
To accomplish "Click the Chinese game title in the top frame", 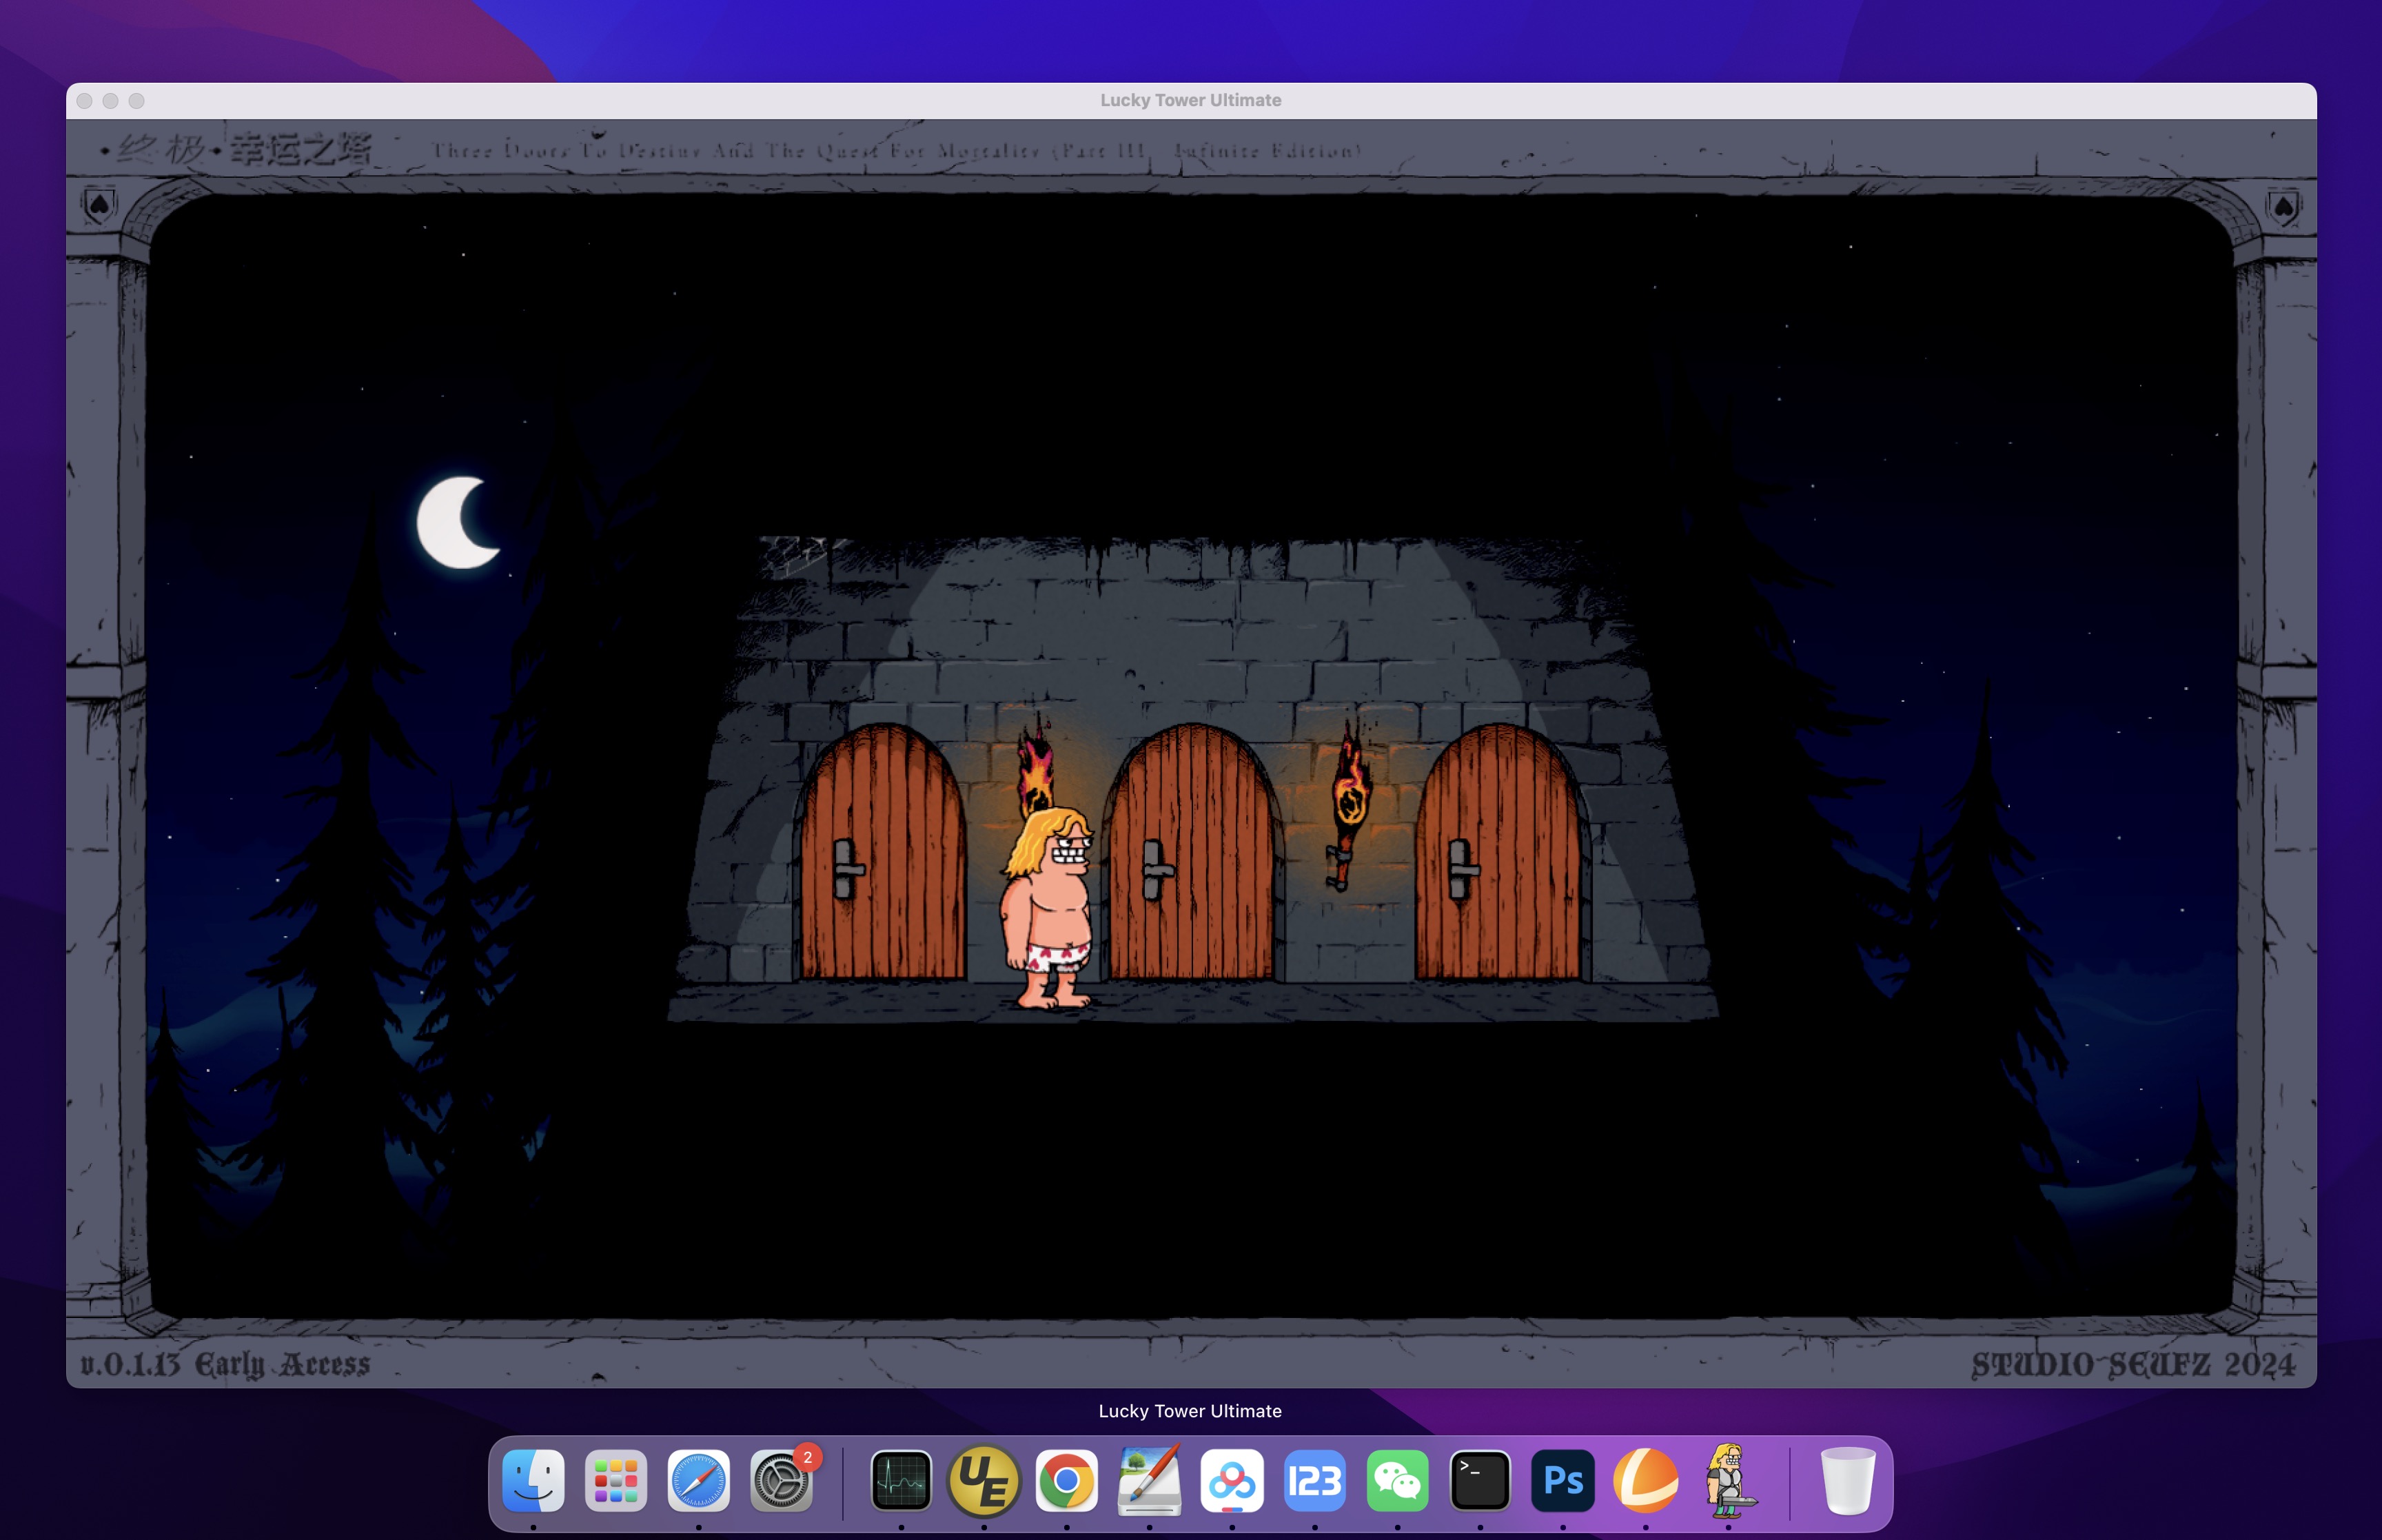I will click(x=237, y=150).
